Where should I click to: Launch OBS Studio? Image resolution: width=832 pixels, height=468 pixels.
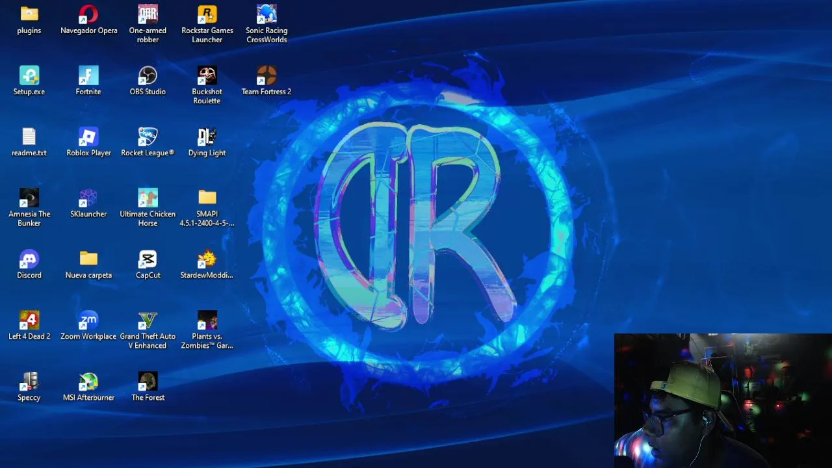(x=148, y=75)
